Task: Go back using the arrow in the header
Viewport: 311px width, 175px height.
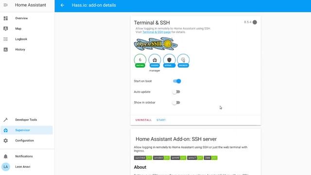Action: point(62,5)
